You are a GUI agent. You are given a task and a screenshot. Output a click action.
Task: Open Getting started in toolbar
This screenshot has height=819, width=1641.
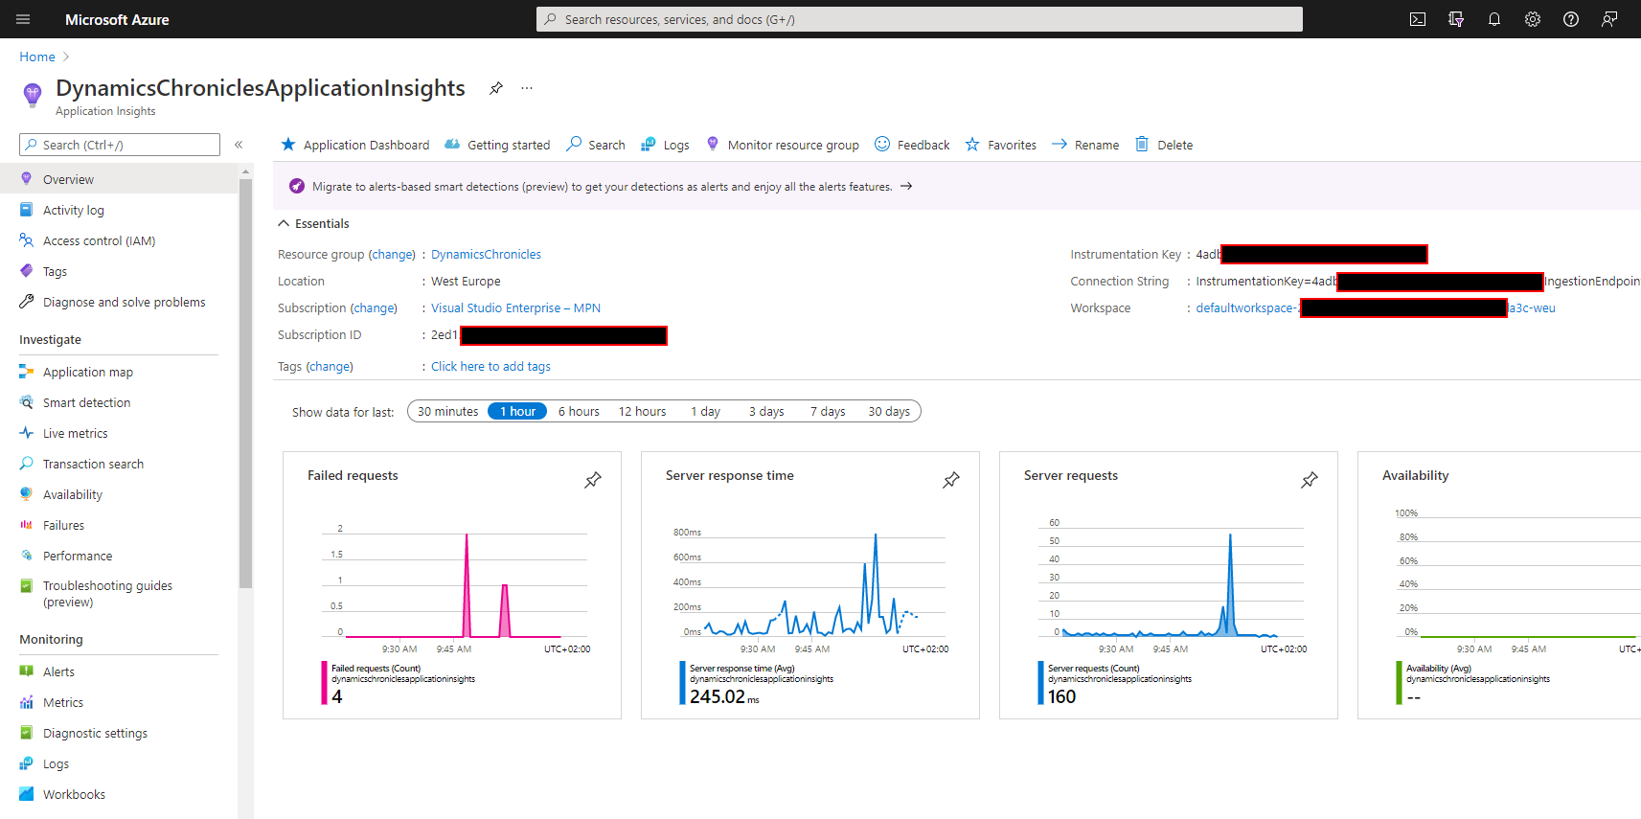click(x=497, y=145)
